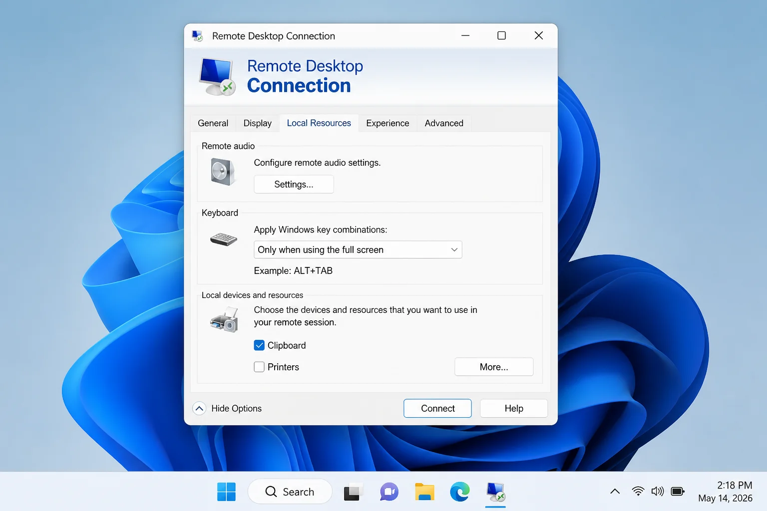This screenshot has width=767, height=511.
Task: Click the Connect button
Action: pos(437,408)
